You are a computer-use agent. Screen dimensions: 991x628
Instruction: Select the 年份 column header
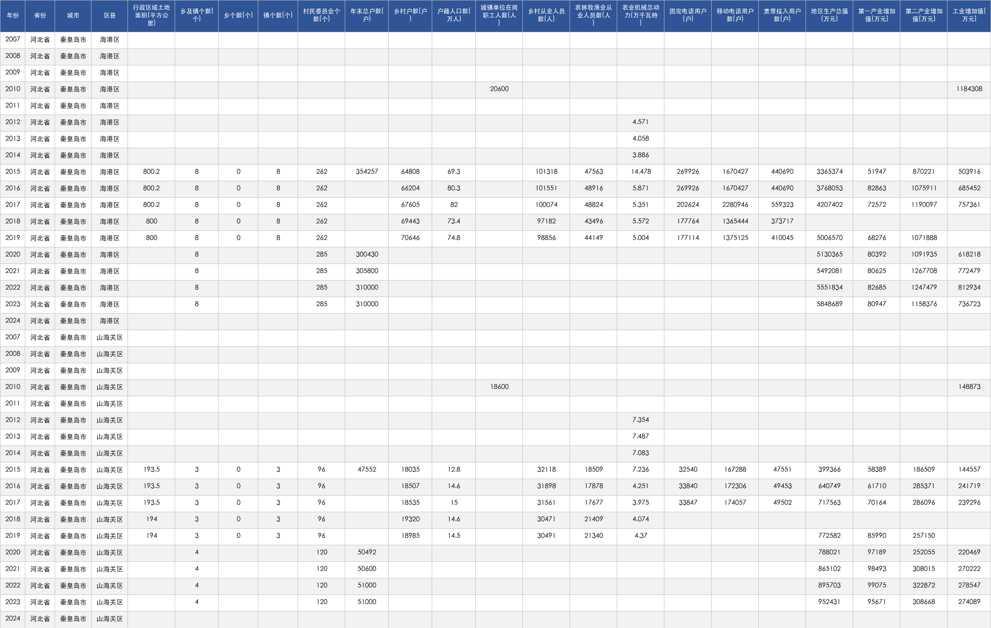pyautogui.click(x=13, y=16)
